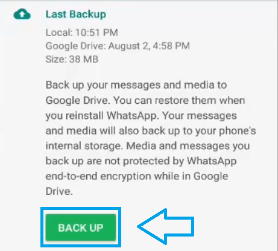Click the '4:58 PM' Google Drive timestamp
Viewport: 278px width, 251px height.
coord(171,46)
